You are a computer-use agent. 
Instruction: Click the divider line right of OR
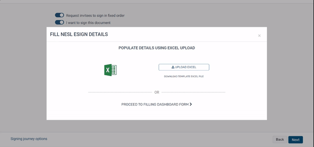(x=194, y=92)
